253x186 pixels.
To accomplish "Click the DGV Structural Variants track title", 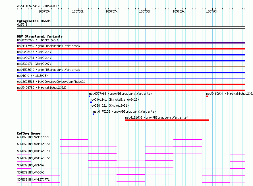I will pos(40,36).
